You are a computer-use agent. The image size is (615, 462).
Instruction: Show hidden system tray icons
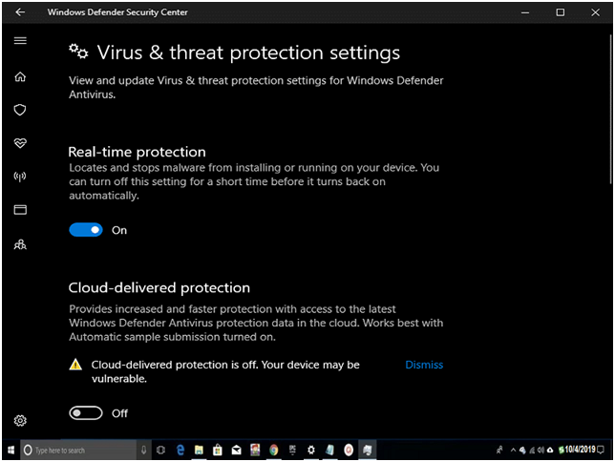click(x=513, y=450)
